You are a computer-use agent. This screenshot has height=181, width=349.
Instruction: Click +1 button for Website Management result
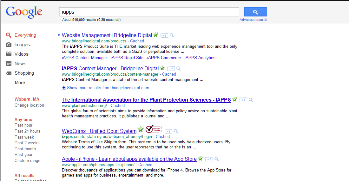coord(164,35)
